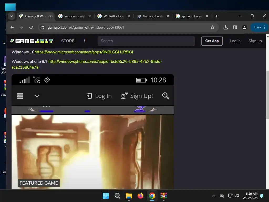Screen dimensions: 269x202
Task: Open the STORE page
Action: point(68,41)
